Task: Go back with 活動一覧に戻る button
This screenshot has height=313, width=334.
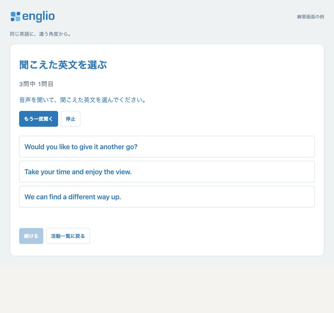Action: [x=68, y=236]
